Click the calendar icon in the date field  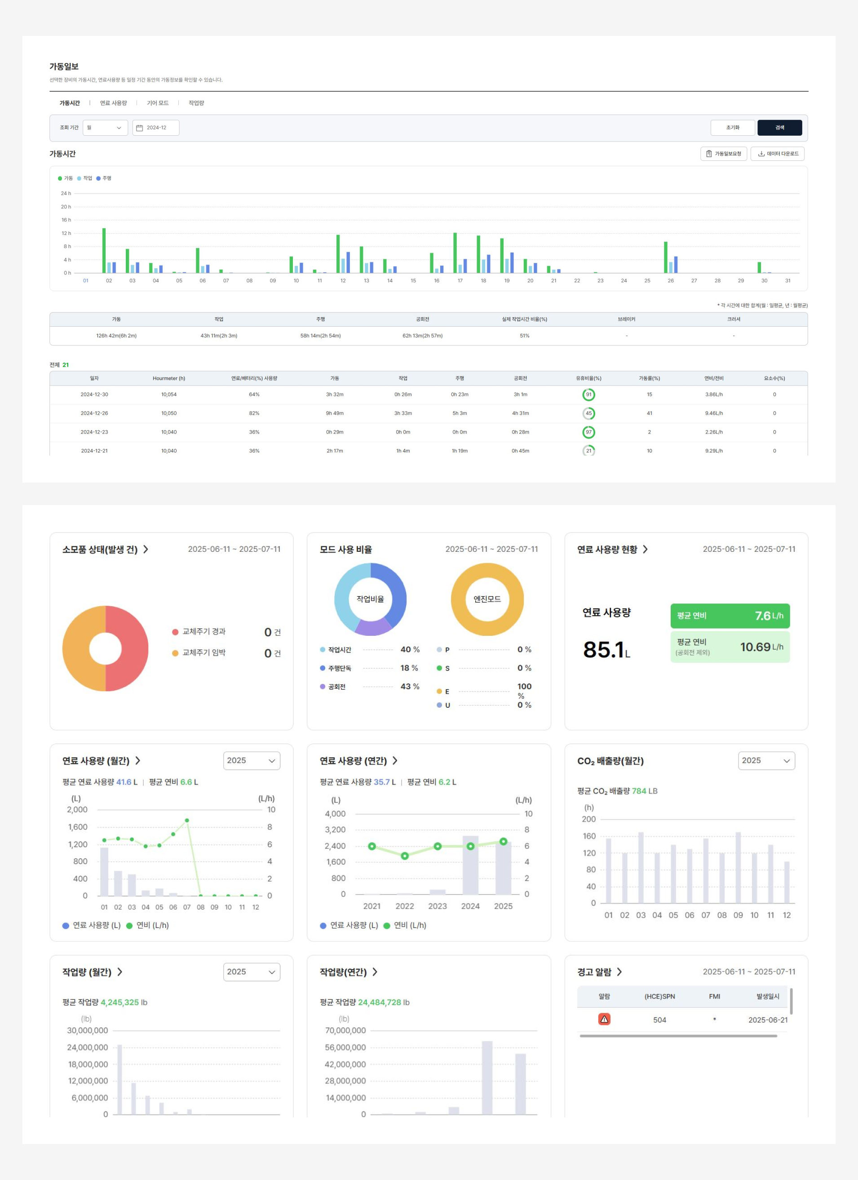tap(139, 128)
